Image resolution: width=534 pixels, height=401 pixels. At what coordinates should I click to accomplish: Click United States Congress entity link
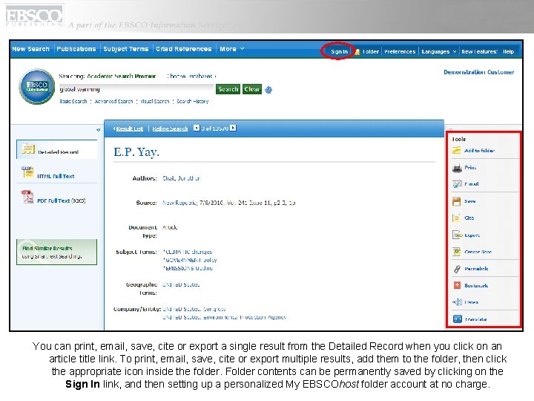tap(194, 309)
